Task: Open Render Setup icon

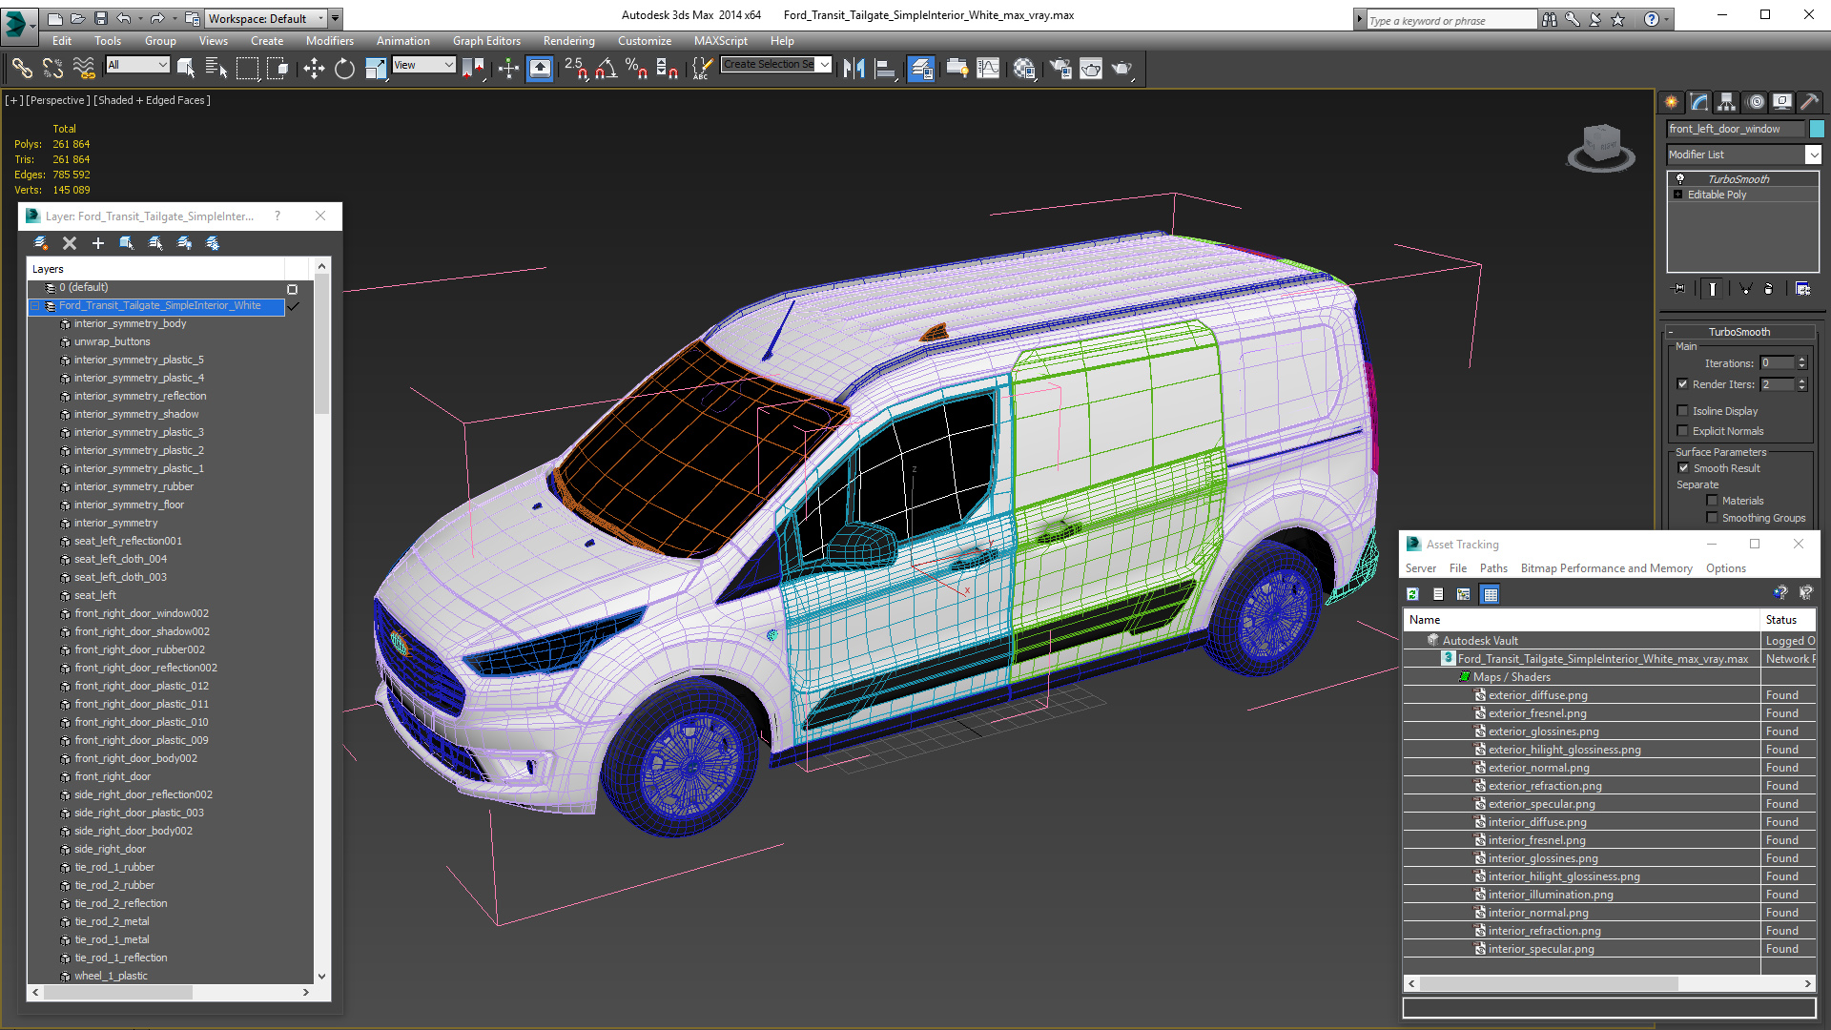Action: tap(1060, 68)
